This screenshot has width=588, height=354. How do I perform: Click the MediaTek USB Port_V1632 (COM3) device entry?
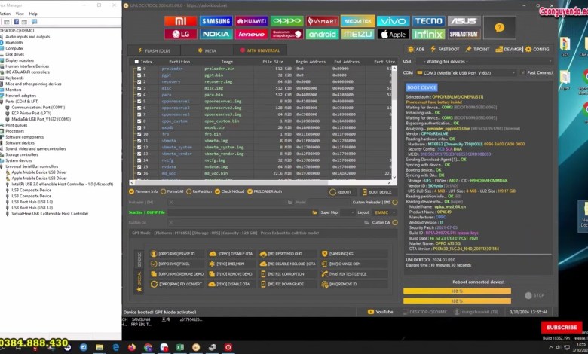click(38, 120)
